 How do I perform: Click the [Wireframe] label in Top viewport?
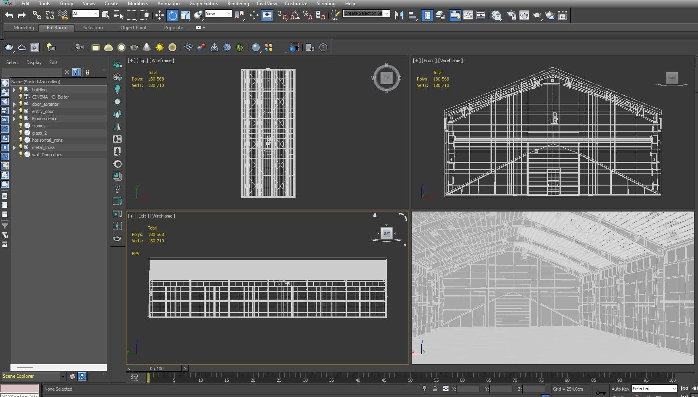click(x=162, y=60)
